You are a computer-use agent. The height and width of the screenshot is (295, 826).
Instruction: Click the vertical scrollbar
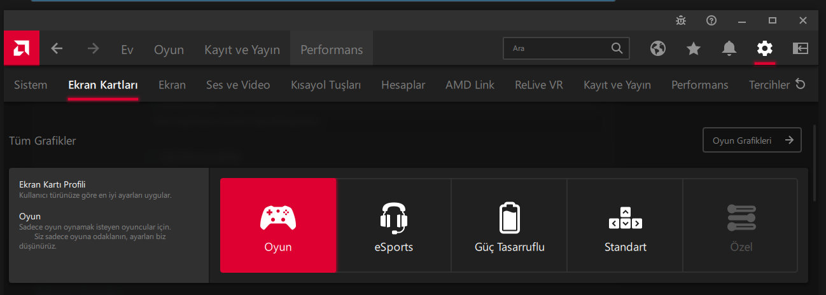[x=816, y=162]
